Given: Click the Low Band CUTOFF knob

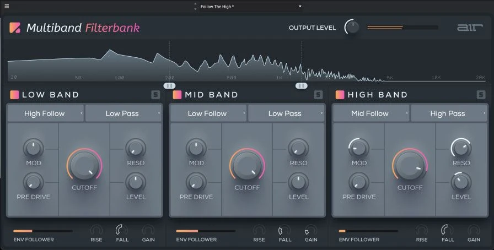Looking at the screenshot, I should 84,165.
